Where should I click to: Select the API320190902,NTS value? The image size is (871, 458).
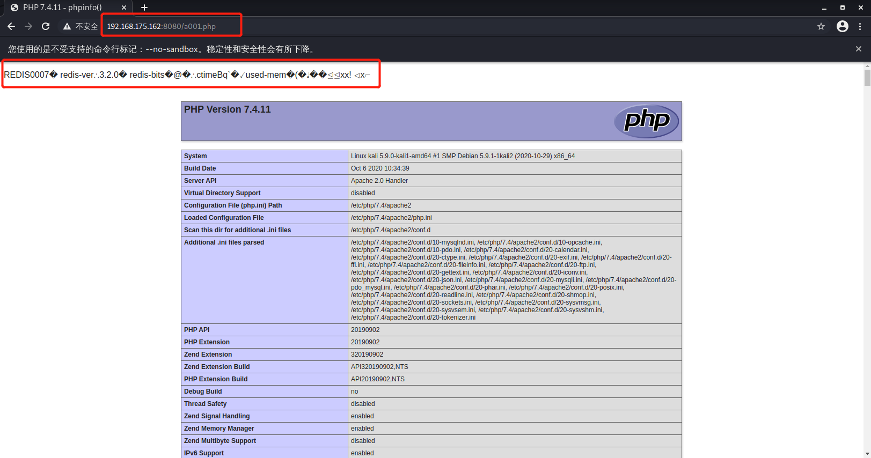click(379, 367)
